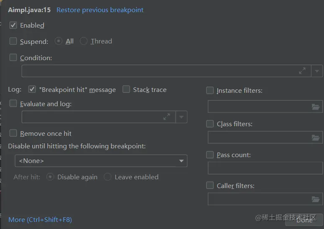Expand the Condition expression editor
The width and height of the screenshot is (324, 229).
(x=302, y=71)
